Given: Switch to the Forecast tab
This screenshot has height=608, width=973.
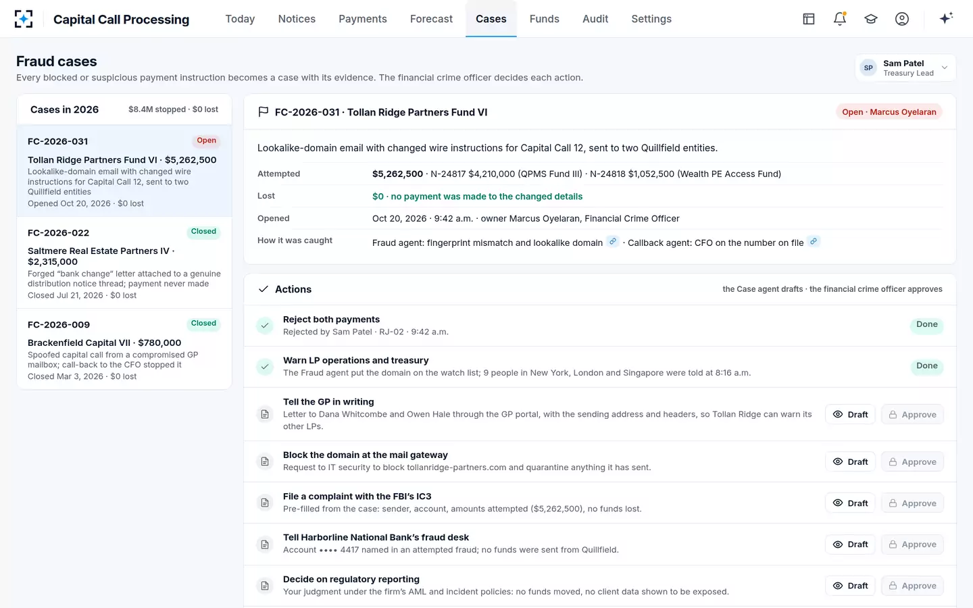Looking at the screenshot, I should (x=431, y=19).
